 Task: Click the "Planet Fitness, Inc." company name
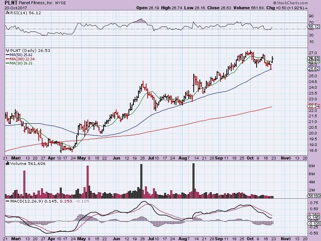(36, 3)
